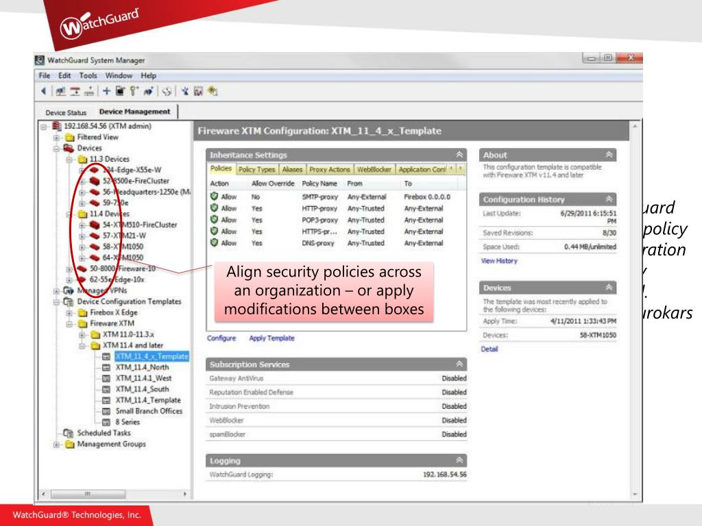Click the Allow shield icon for SMTP-proxy

pos(215,197)
